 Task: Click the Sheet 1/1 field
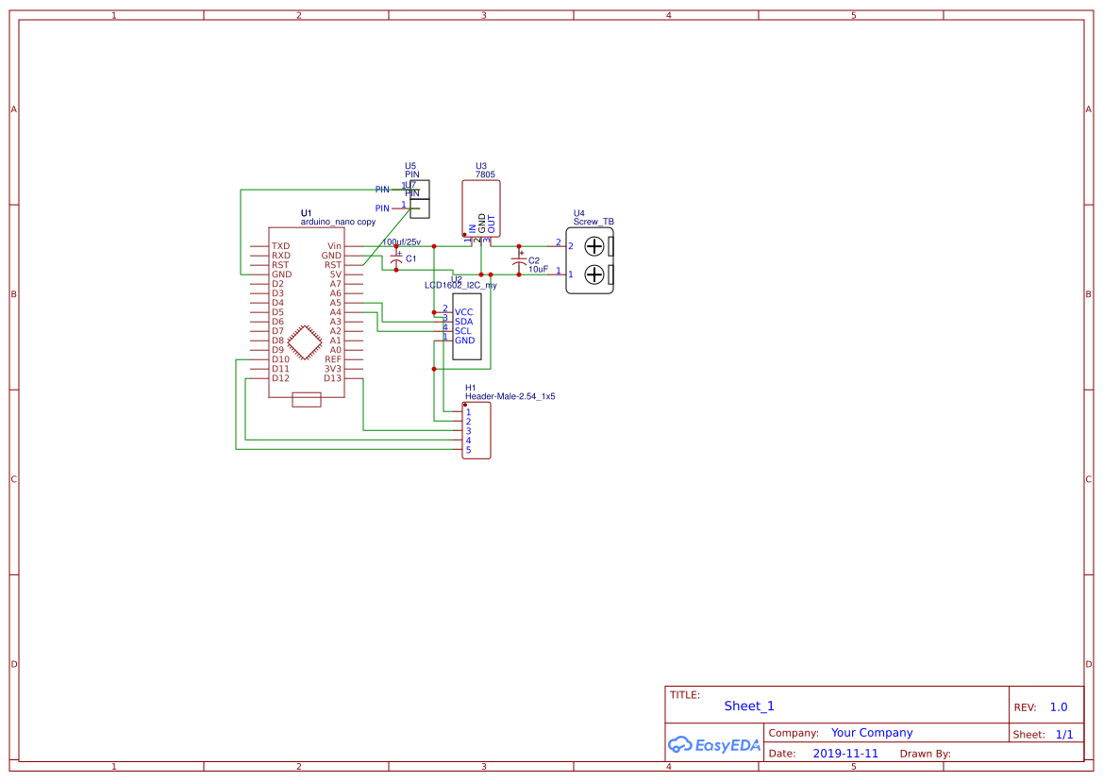pos(1064,734)
